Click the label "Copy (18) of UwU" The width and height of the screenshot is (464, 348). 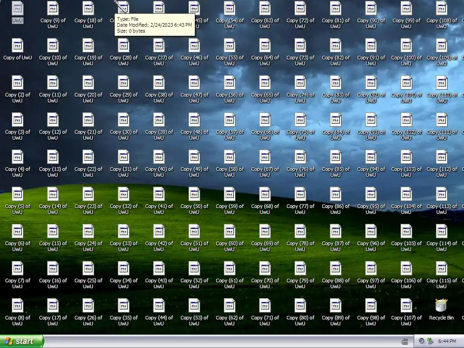pyautogui.click(x=88, y=24)
